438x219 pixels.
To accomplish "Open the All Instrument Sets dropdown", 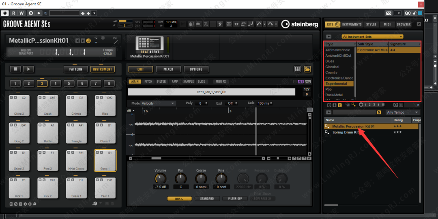I will pos(372,36).
